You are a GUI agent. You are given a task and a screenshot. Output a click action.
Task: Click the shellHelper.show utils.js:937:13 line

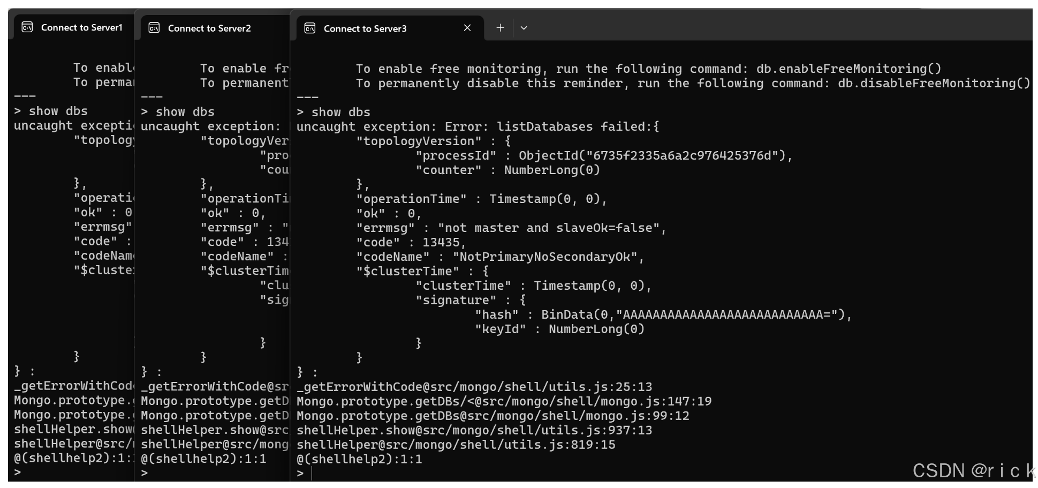pos(474,431)
